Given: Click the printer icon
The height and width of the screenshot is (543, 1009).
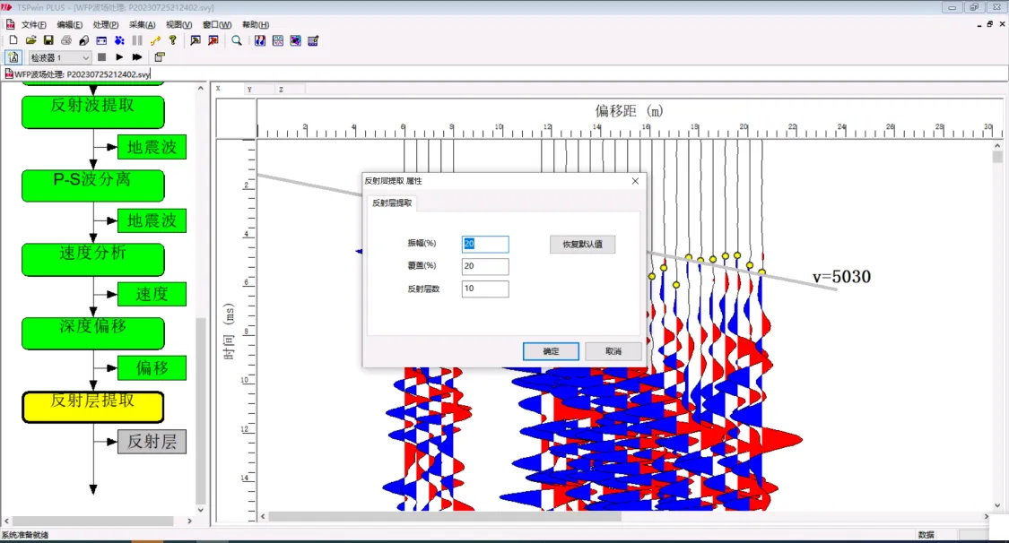Looking at the screenshot, I should (66, 40).
